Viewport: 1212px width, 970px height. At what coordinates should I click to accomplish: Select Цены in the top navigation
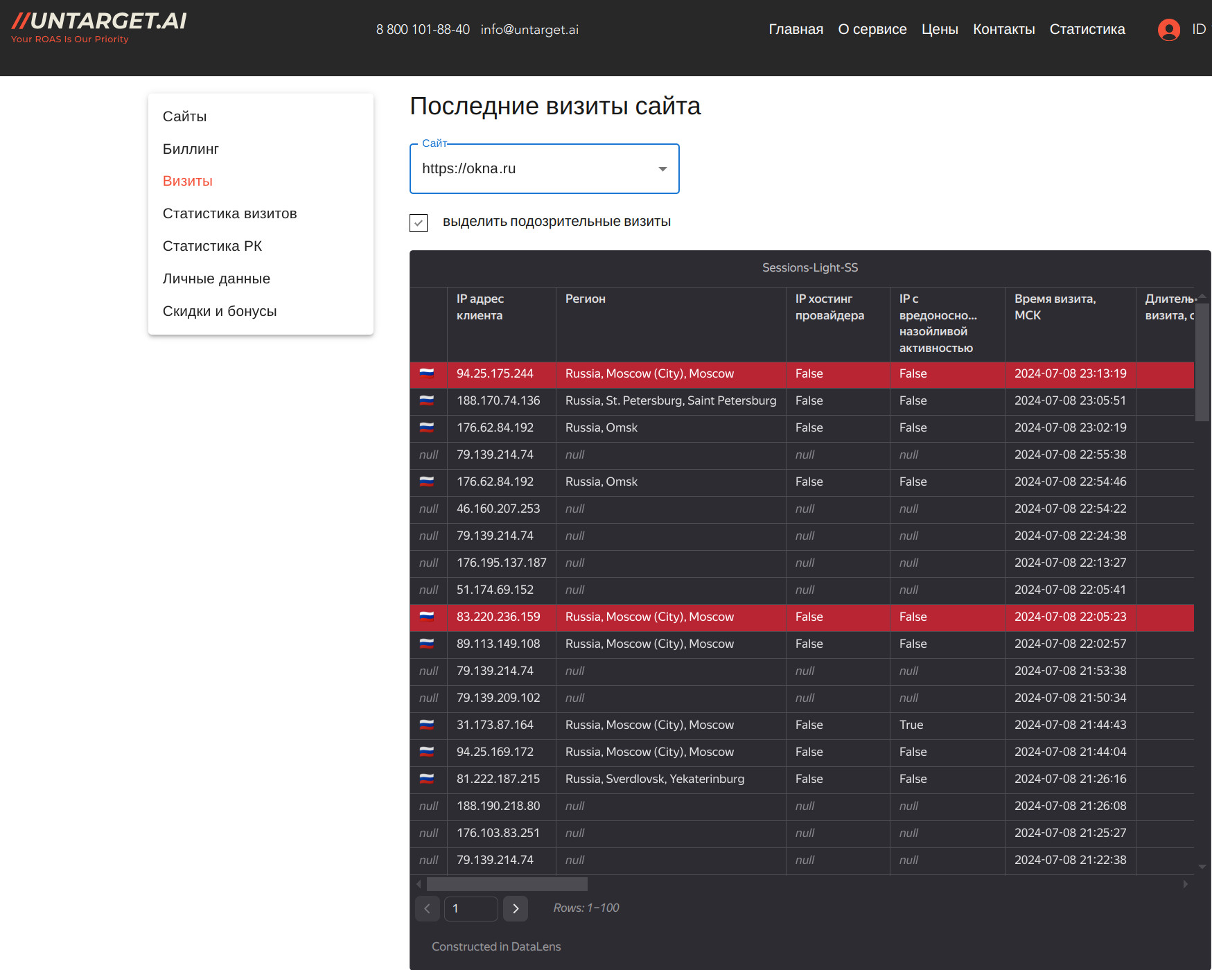point(940,29)
